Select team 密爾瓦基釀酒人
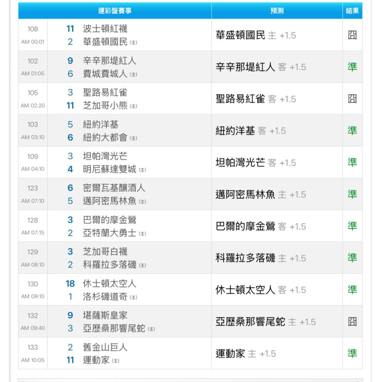This screenshot has height=382, width=376. click(x=114, y=188)
